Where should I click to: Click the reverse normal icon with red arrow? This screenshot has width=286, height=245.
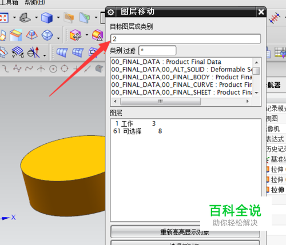[34, 53]
